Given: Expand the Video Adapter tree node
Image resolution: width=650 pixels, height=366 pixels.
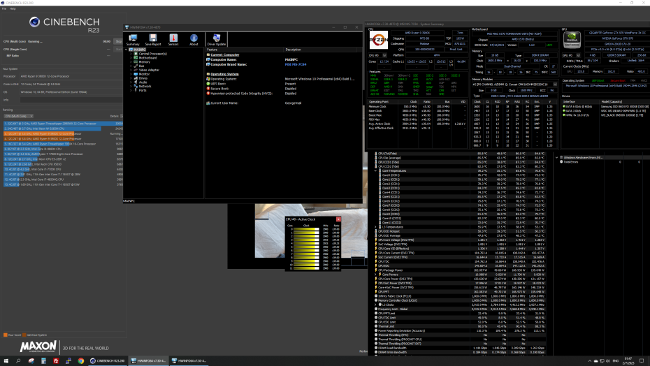Looking at the screenshot, I should click(x=131, y=70).
